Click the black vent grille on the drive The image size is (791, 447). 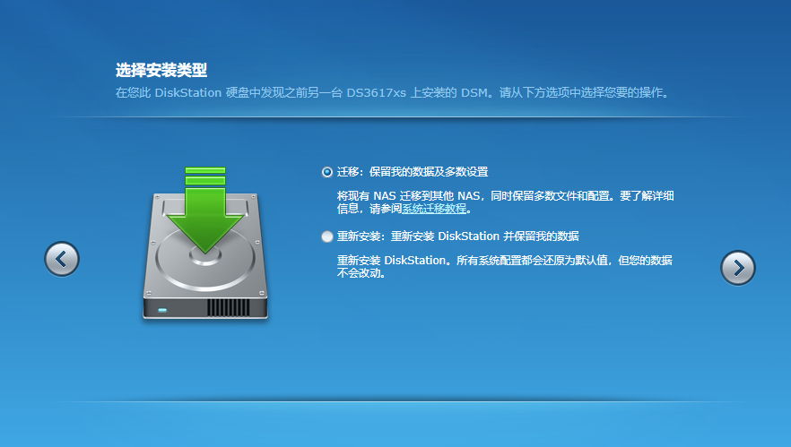tap(228, 307)
